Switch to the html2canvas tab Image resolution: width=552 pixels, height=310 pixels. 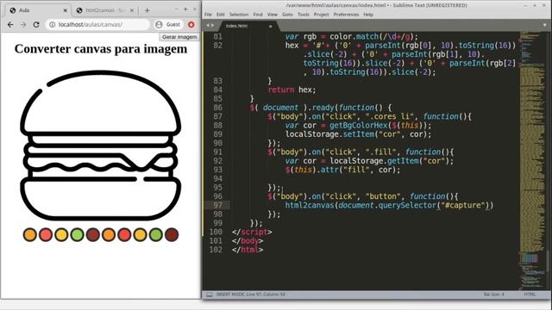coord(105,10)
